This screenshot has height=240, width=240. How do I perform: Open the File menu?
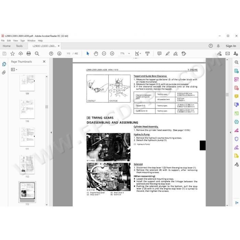coord(3,40)
